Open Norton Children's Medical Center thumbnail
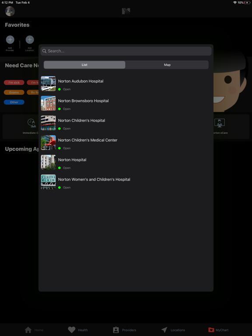The height and width of the screenshot is (336, 252). [48, 143]
